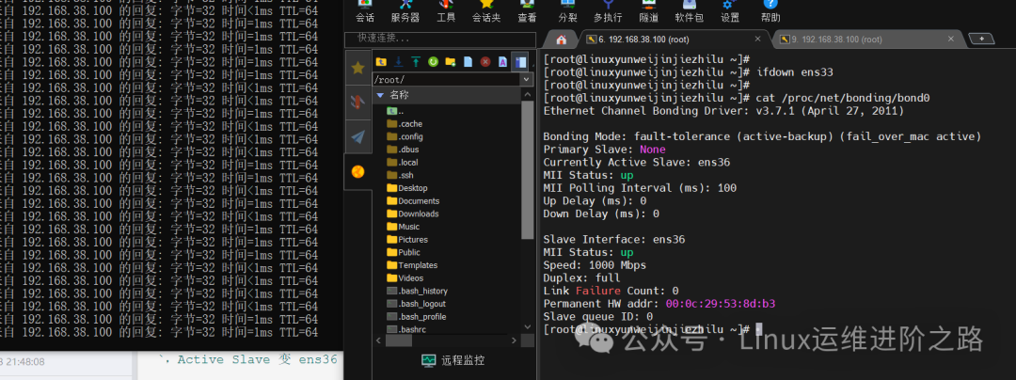Click the SFTP download icon
Screen dimensions: 1016x380
pyautogui.click(x=399, y=62)
